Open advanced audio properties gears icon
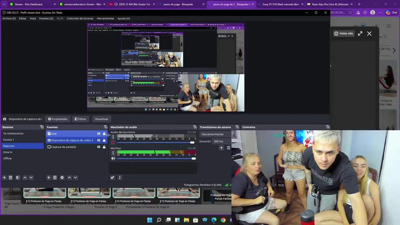Screen dimensions: 400x225 [112, 177]
